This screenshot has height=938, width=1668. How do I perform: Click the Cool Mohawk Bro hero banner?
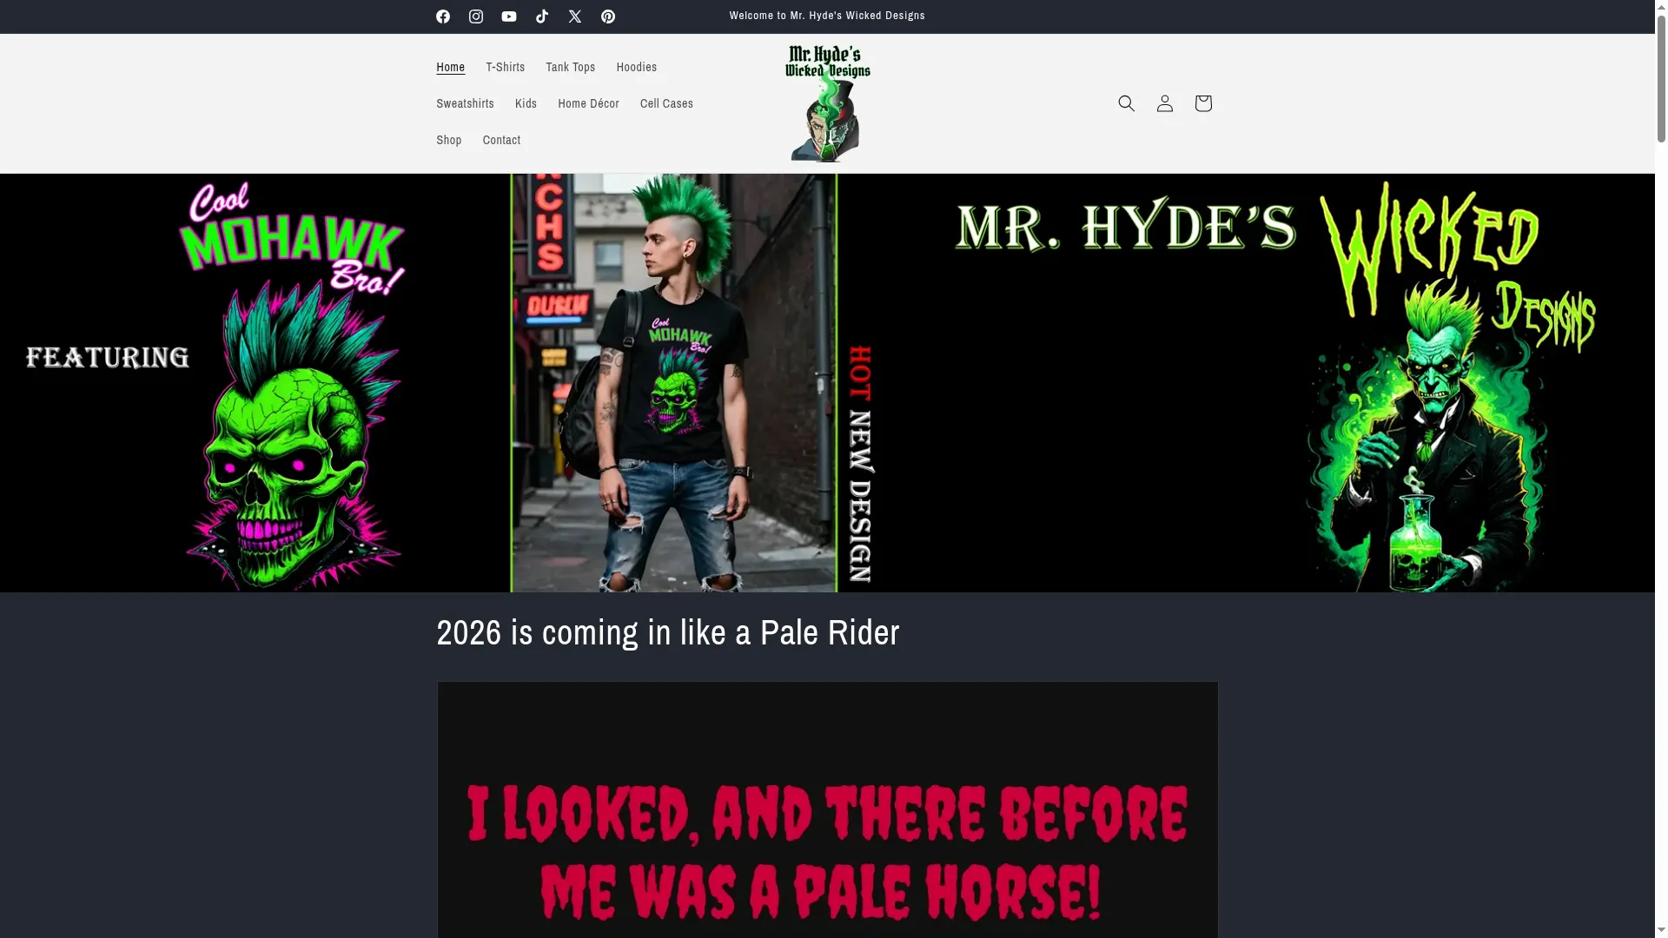(827, 383)
